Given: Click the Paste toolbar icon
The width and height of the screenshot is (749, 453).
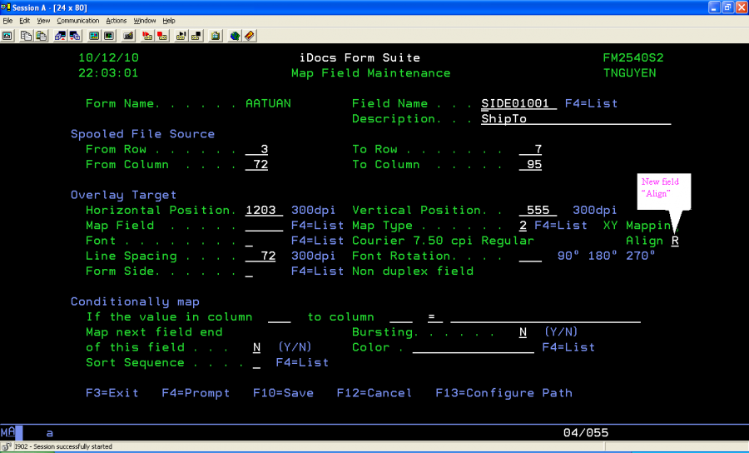Looking at the screenshot, I should (39, 36).
